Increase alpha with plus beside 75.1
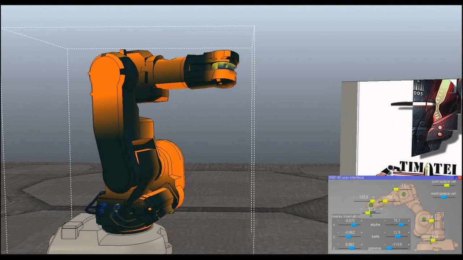 [x=409, y=221]
